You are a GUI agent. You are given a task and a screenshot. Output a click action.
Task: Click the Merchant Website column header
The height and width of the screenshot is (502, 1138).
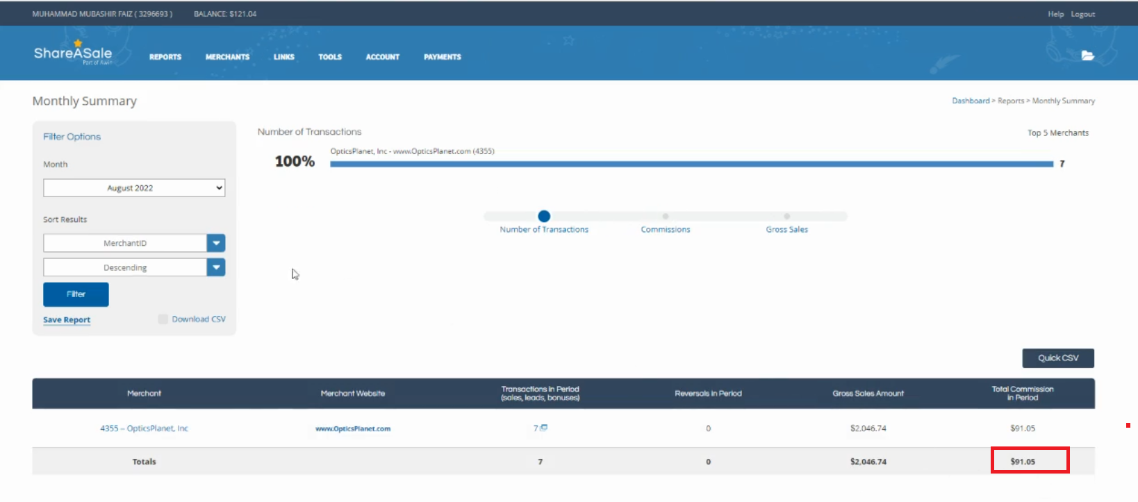point(353,394)
